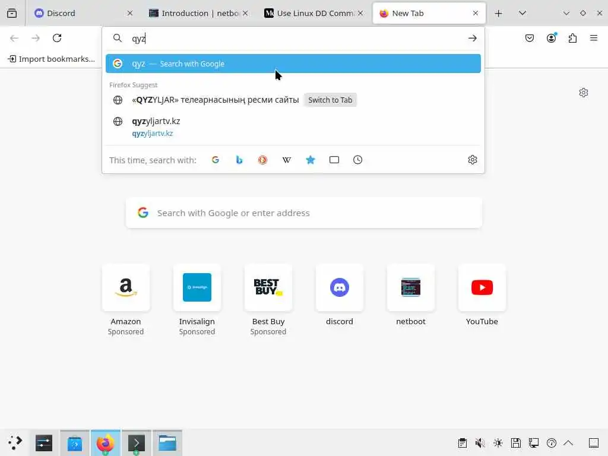Open the clipboard tray icon
608x456 pixels.
[462, 443]
